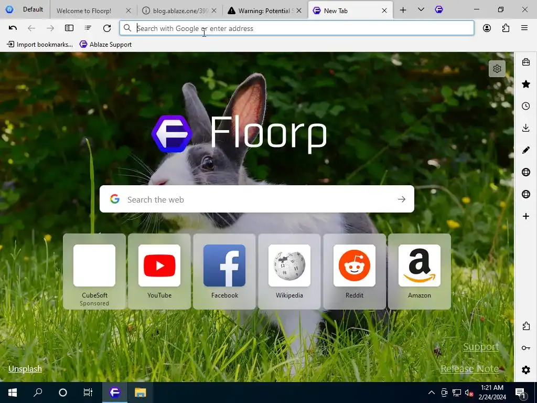Open notes pencil icon in sidebar
Screen dimensions: 537x403
tap(525, 150)
